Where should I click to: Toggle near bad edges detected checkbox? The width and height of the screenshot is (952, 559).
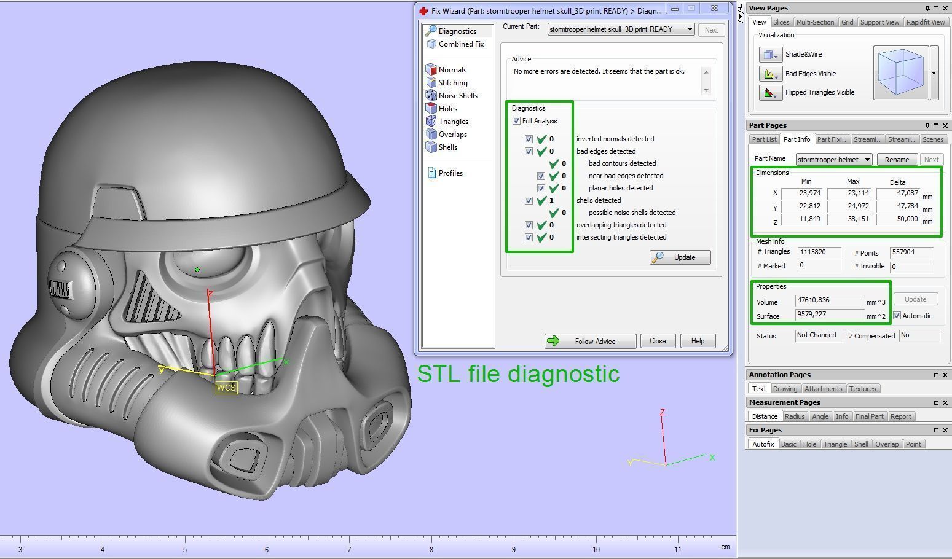(541, 176)
